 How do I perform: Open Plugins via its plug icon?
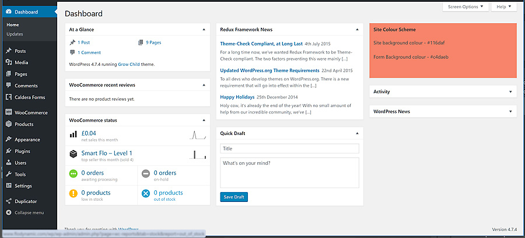[x=8, y=151]
